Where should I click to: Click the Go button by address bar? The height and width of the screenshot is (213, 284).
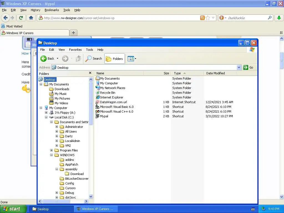point(248,67)
